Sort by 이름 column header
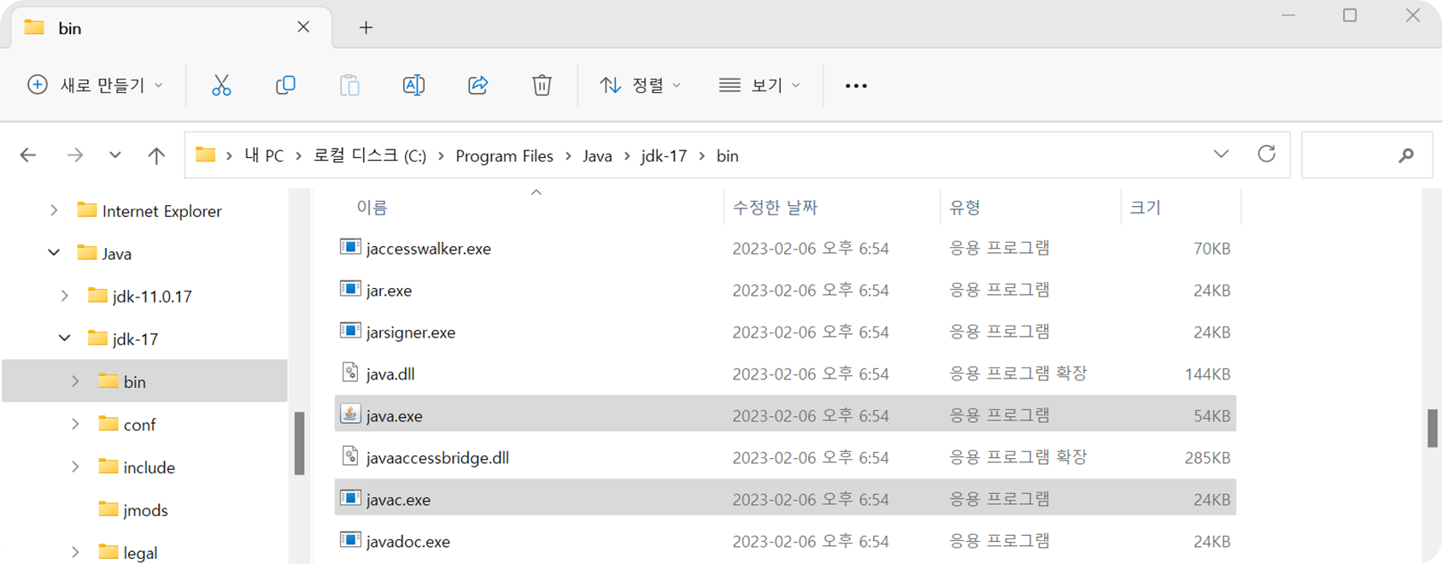1442x564 pixels. tap(372, 208)
